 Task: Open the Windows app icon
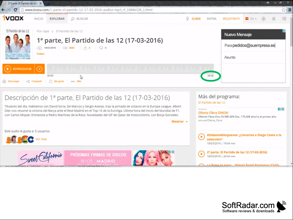point(284,19)
